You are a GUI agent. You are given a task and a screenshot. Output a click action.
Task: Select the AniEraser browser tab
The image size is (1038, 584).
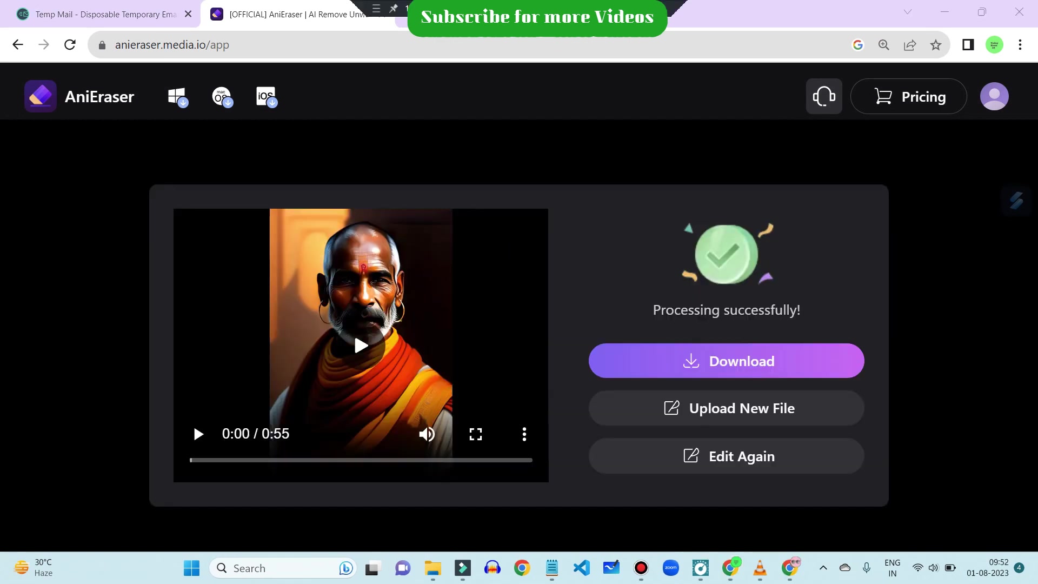tap(292, 14)
